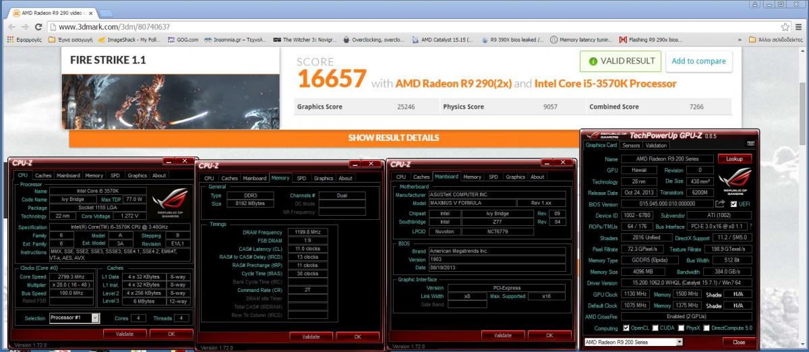Toggle the UEFI checkbox in GPU-Z
809x352 pixels.
pos(732,204)
